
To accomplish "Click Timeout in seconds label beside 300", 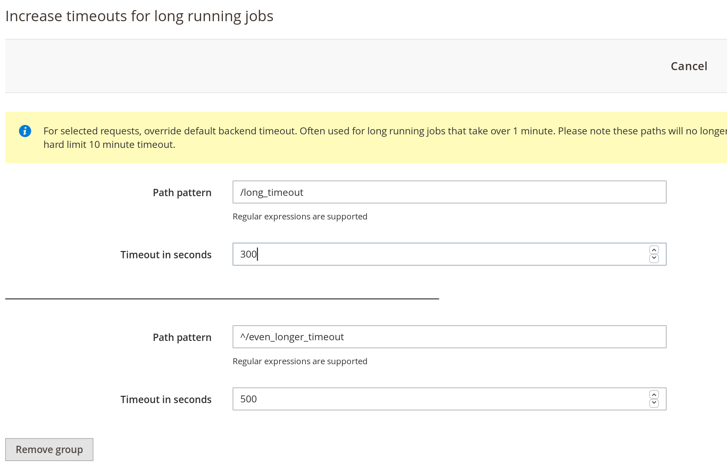I will 166,254.
